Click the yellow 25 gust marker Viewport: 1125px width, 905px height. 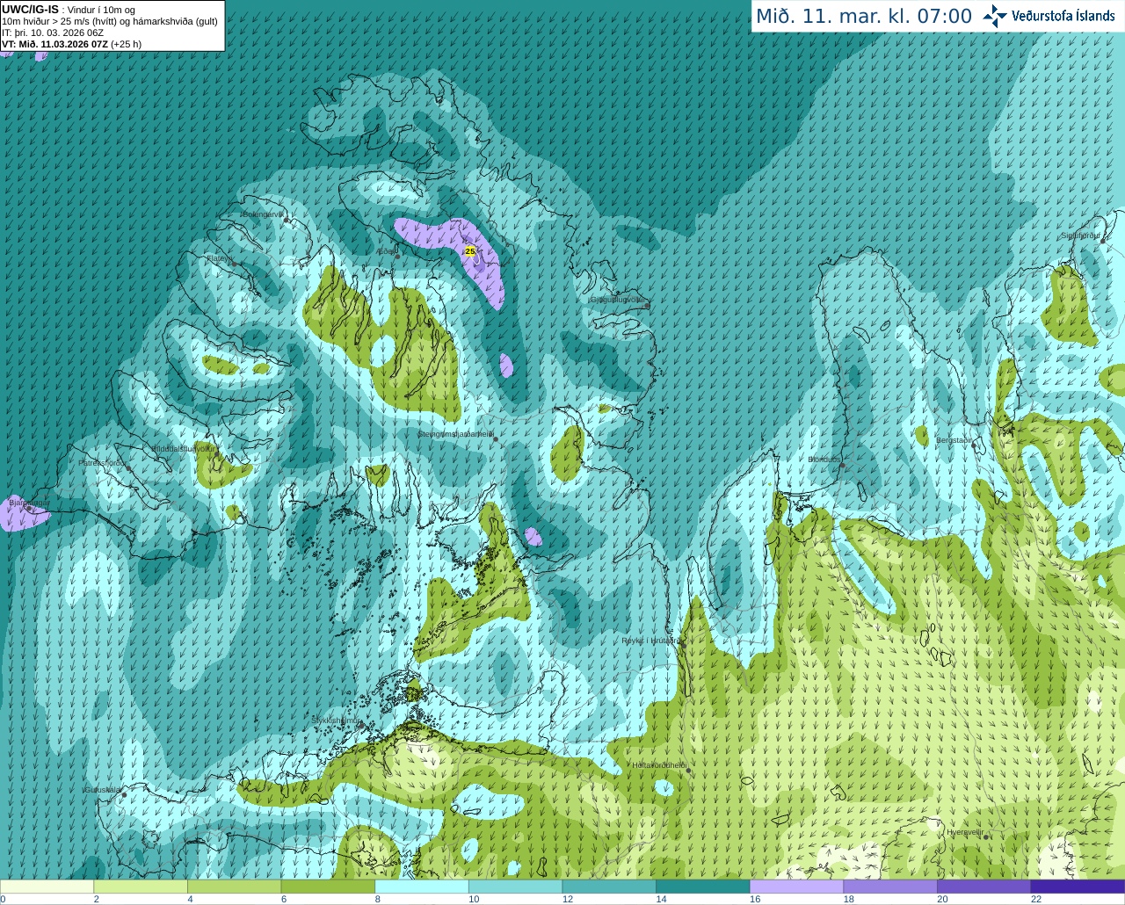point(470,251)
